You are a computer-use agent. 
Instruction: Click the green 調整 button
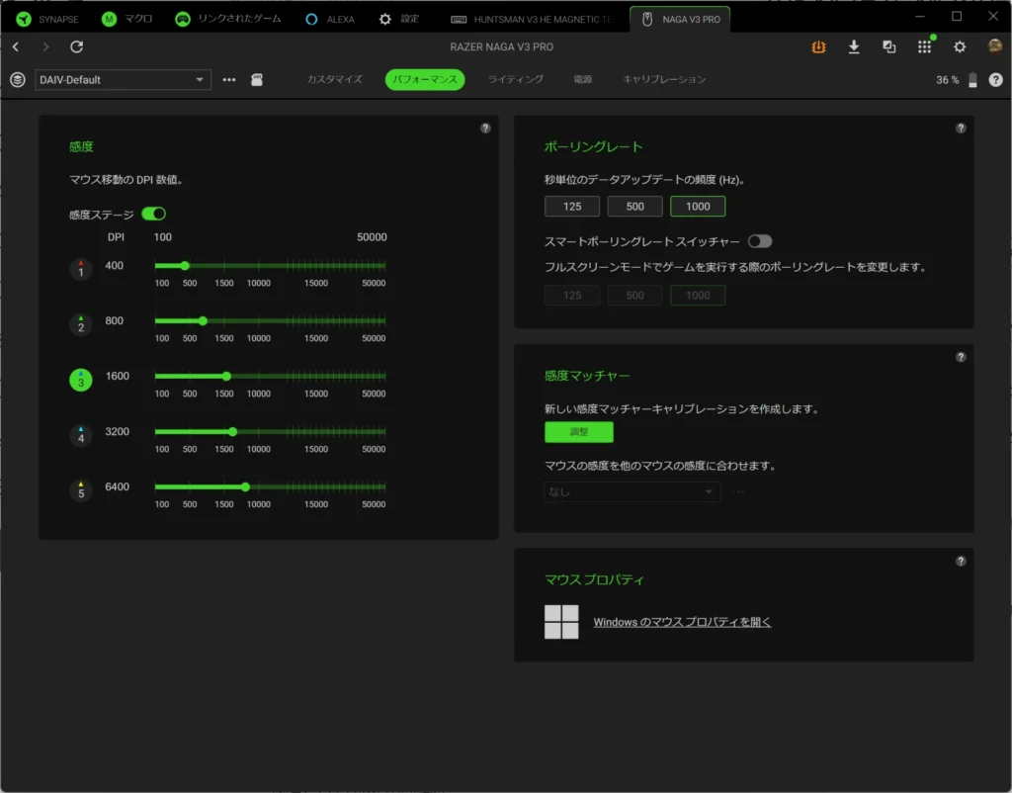(x=579, y=432)
